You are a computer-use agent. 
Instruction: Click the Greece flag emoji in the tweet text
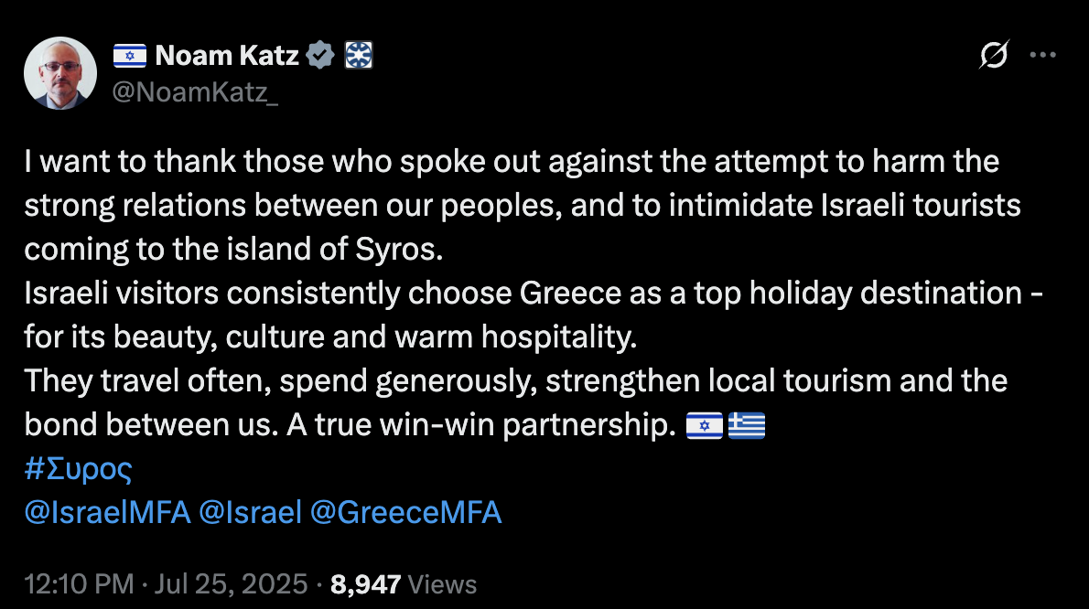tap(747, 426)
